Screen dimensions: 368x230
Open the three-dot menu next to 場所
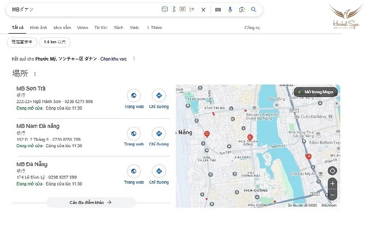coord(35,74)
